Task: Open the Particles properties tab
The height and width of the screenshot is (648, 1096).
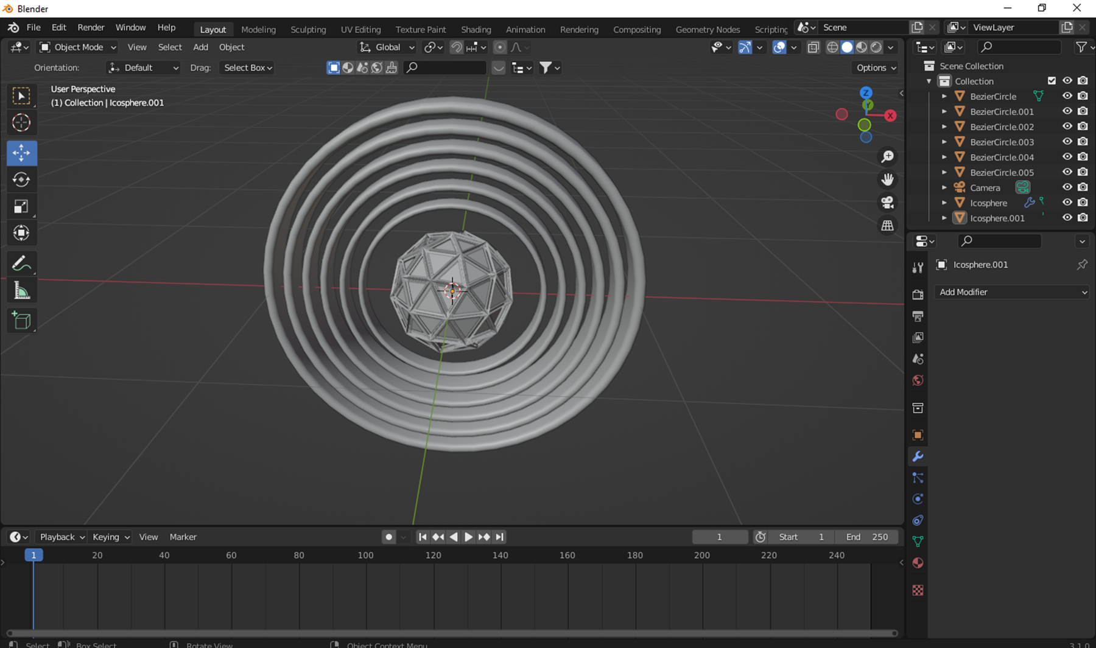Action: click(918, 478)
